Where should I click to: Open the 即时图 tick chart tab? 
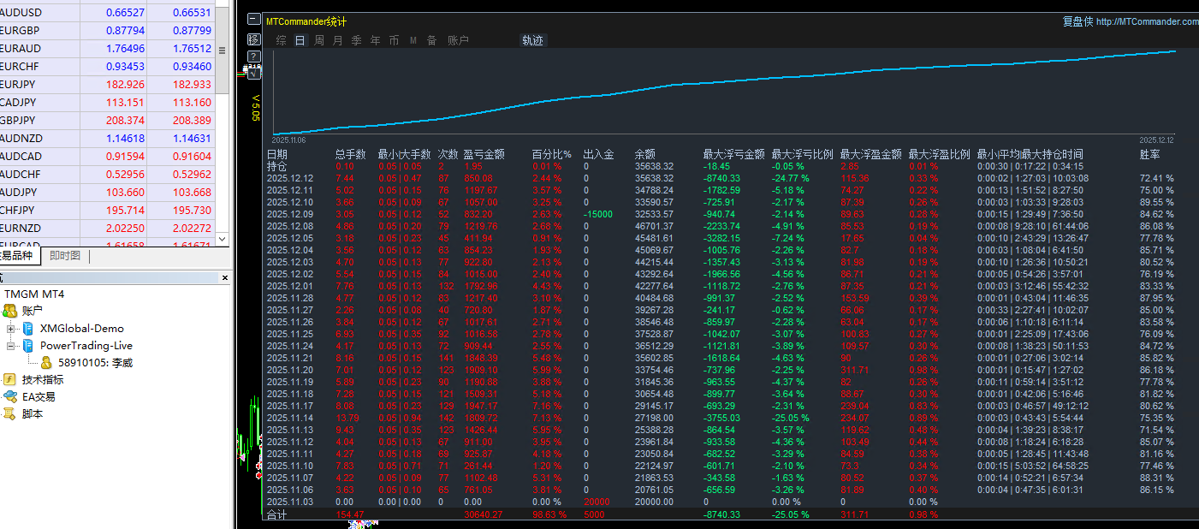click(64, 255)
